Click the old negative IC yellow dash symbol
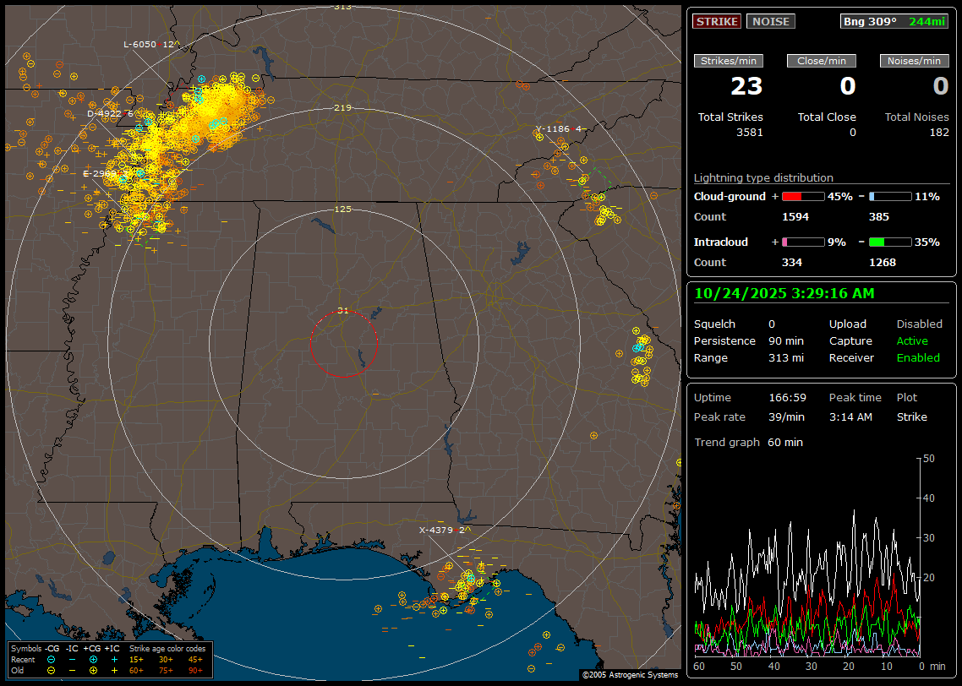962x686 pixels. pyautogui.click(x=72, y=670)
